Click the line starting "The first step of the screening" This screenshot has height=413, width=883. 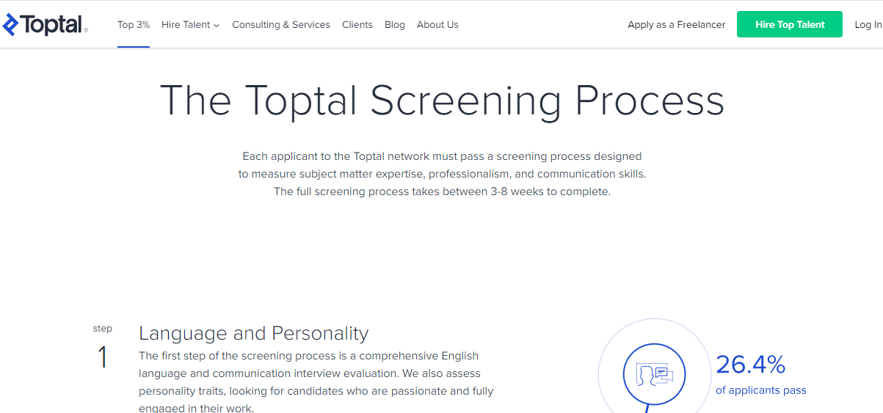(x=309, y=356)
